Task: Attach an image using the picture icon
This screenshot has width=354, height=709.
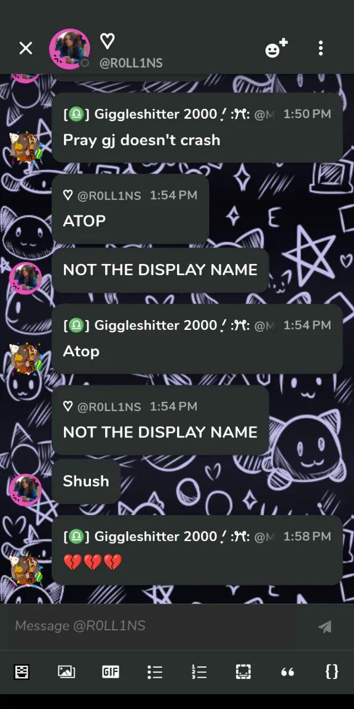Action: [66, 672]
